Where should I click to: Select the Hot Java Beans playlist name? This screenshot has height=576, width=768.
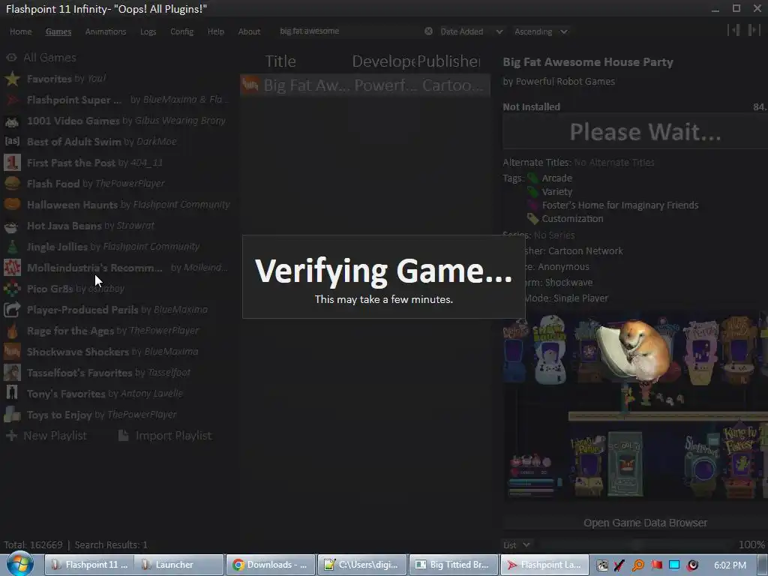[64, 226]
